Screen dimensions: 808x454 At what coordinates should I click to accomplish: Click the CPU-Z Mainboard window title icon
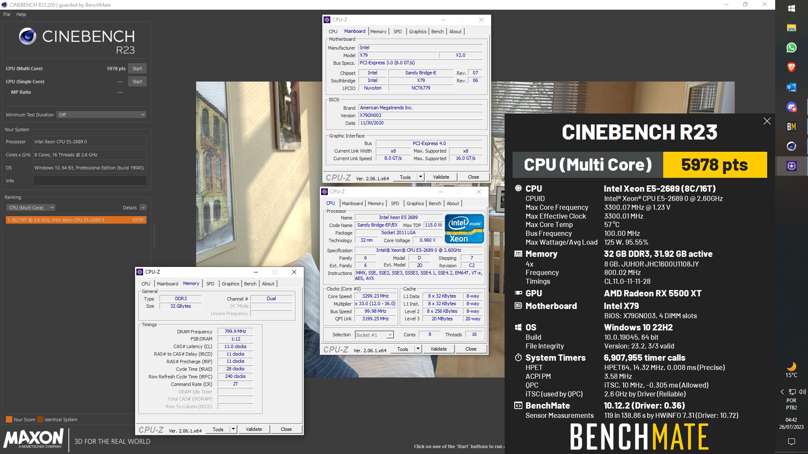pyautogui.click(x=327, y=20)
